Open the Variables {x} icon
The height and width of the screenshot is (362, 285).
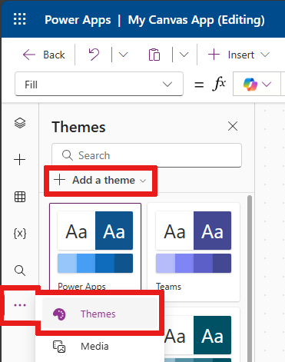(20, 234)
